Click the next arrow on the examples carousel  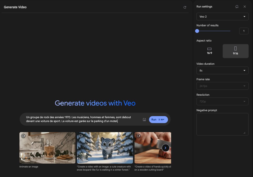click(x=165, y=148)
